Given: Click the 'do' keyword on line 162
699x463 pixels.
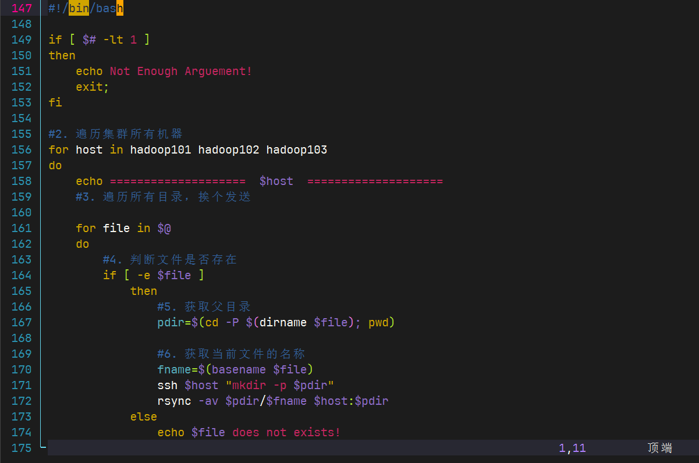Looking at the screenshot, I should (x=83, y=244).
